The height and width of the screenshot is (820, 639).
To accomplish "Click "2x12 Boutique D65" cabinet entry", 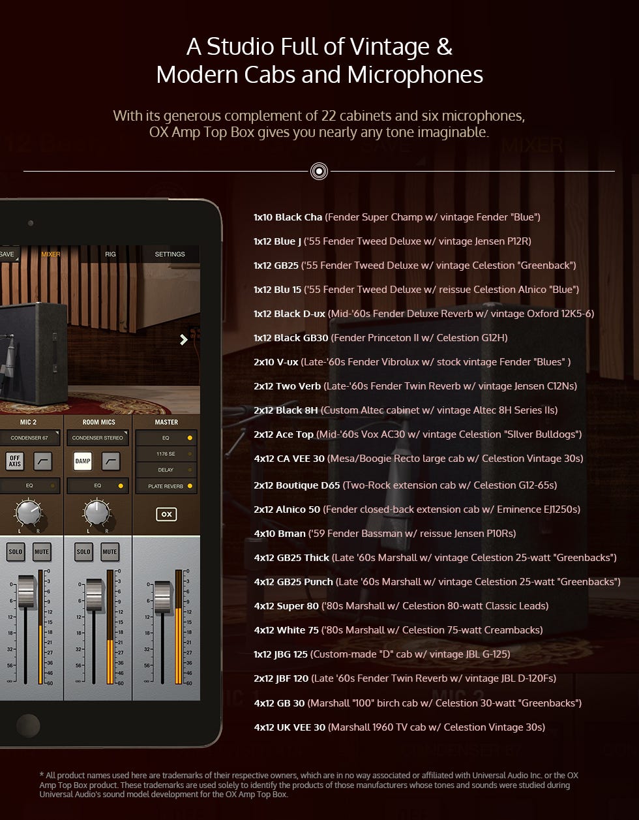I will point(406,485).
